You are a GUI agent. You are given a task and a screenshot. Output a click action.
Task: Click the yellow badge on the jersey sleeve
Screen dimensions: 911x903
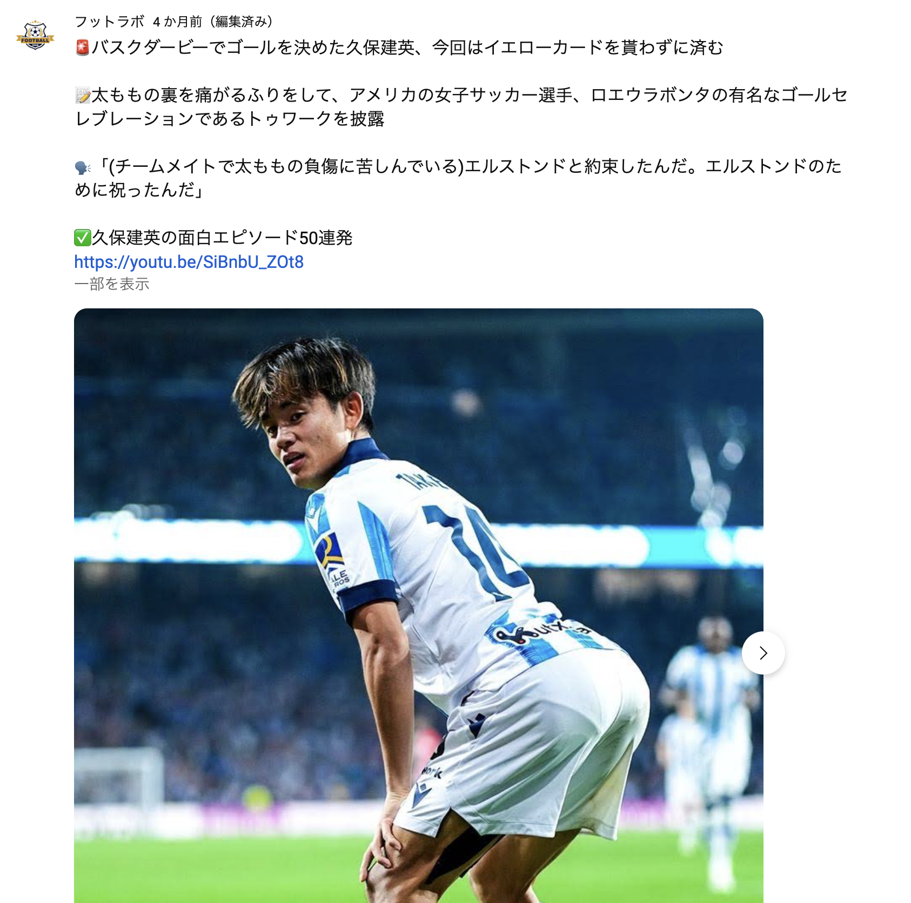(329, 552)
